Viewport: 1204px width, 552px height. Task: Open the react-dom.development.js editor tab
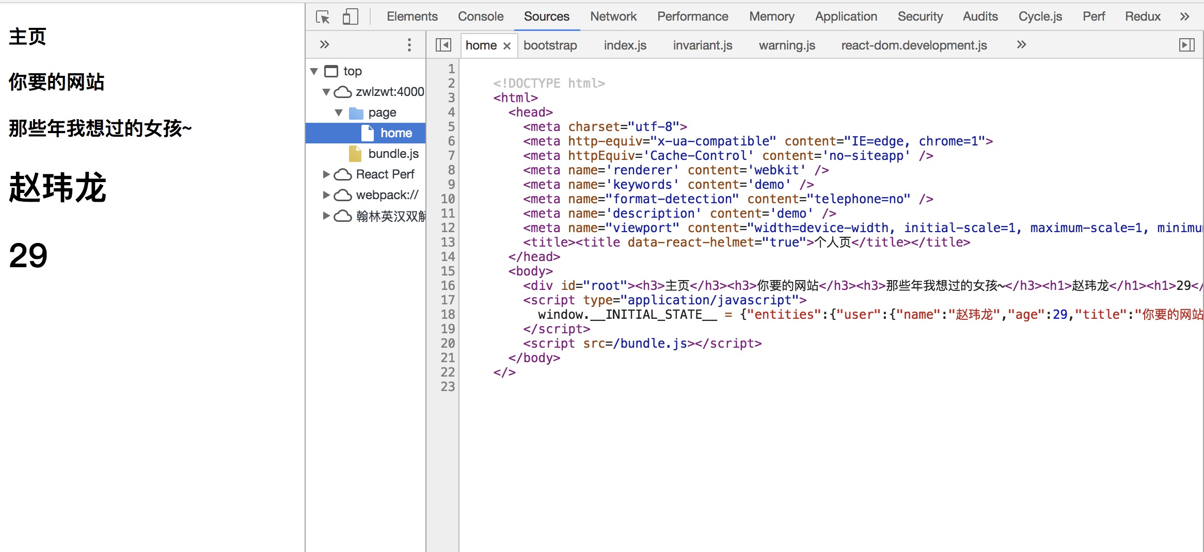(x=914, y=45)
